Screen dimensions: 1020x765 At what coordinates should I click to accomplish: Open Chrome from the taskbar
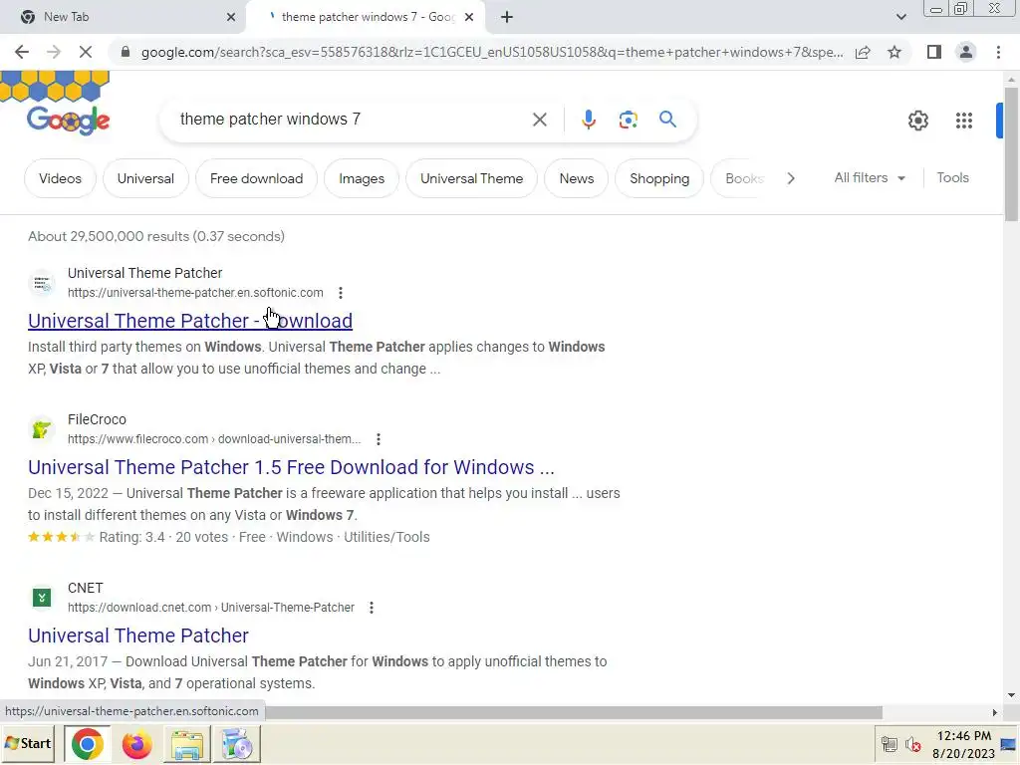pos(88,744)
